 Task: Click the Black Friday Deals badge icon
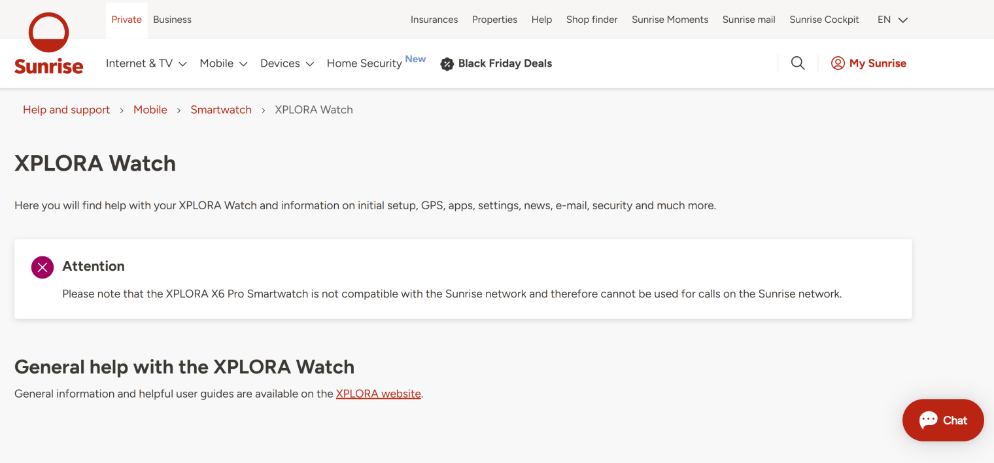[447, 64]
